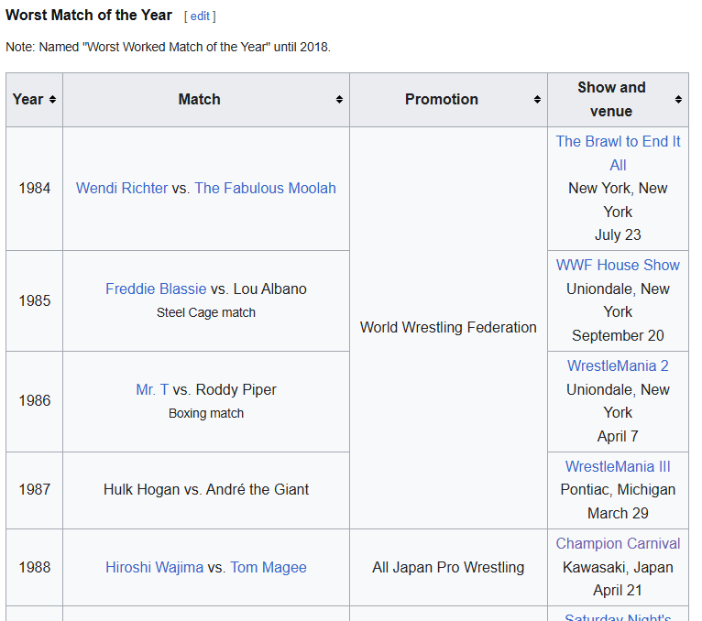Click the All Japan Pro Wrestling cell
This screenshot has width=702, height=621.
(x=448, y=567)
